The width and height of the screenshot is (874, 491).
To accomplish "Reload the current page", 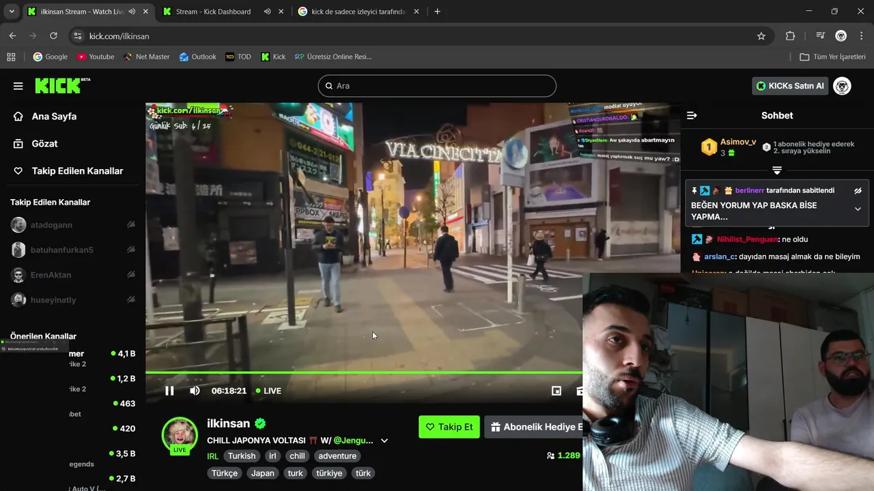I will point(53,36).
